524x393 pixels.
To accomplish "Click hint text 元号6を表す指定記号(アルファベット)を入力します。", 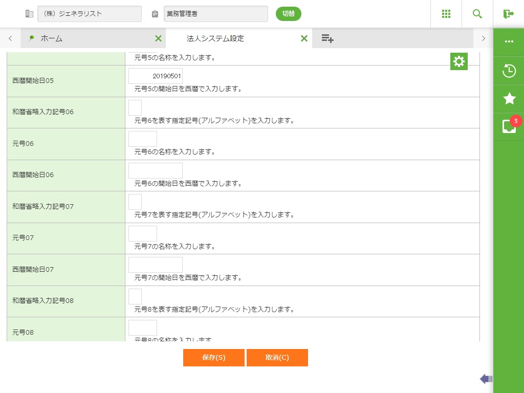I will 214,121.
